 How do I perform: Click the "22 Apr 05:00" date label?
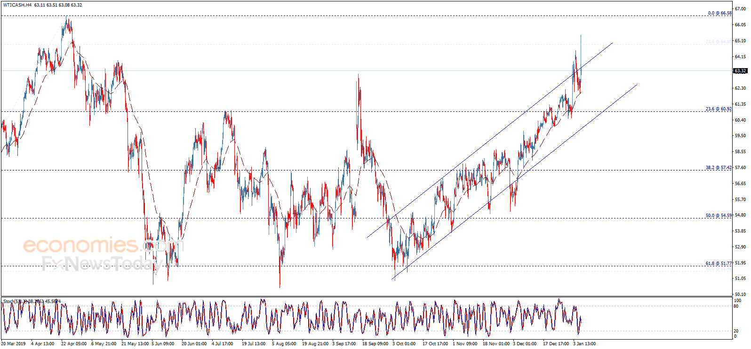coord(74,344)
